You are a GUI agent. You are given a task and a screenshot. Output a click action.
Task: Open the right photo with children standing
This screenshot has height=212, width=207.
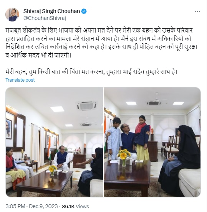(152, 142)
